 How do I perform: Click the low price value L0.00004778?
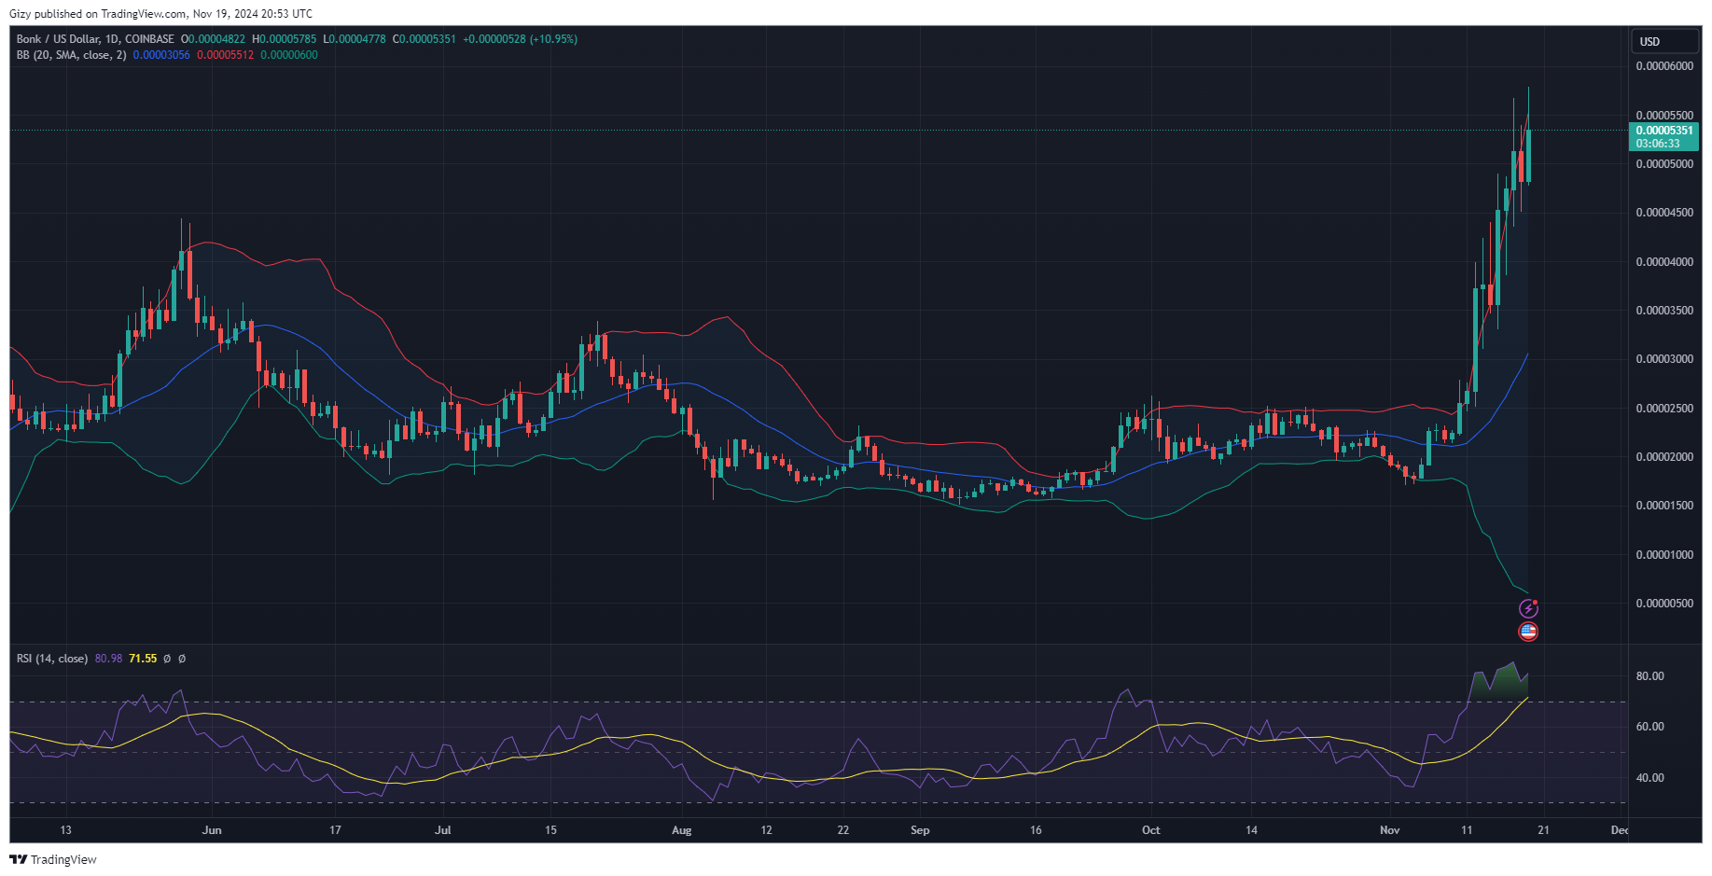(x=355, y=39)
